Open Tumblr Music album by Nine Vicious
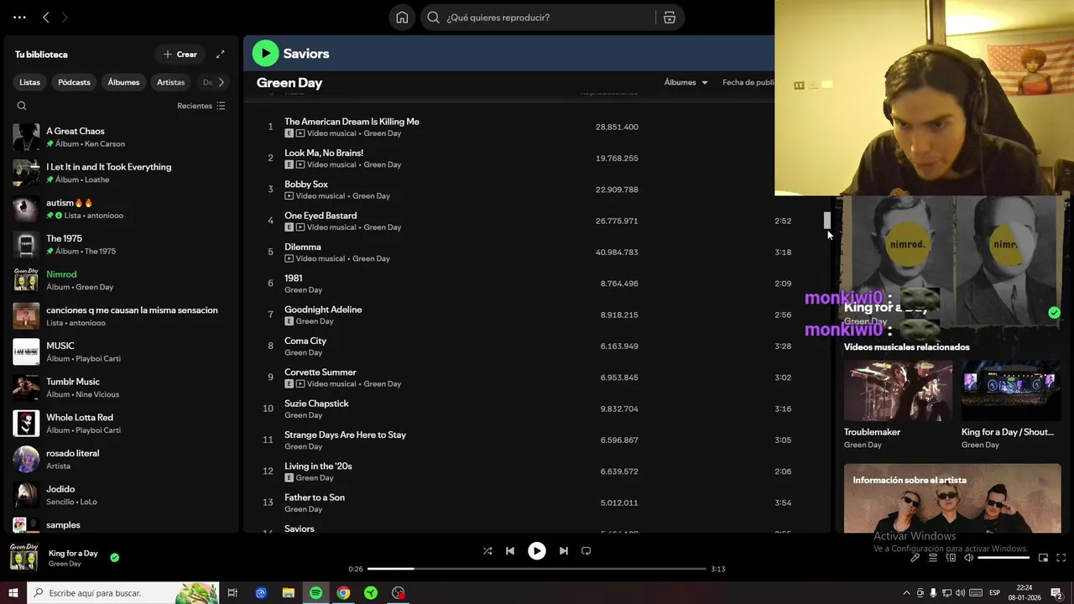1074x604 pixels. [x=120, y=388]
